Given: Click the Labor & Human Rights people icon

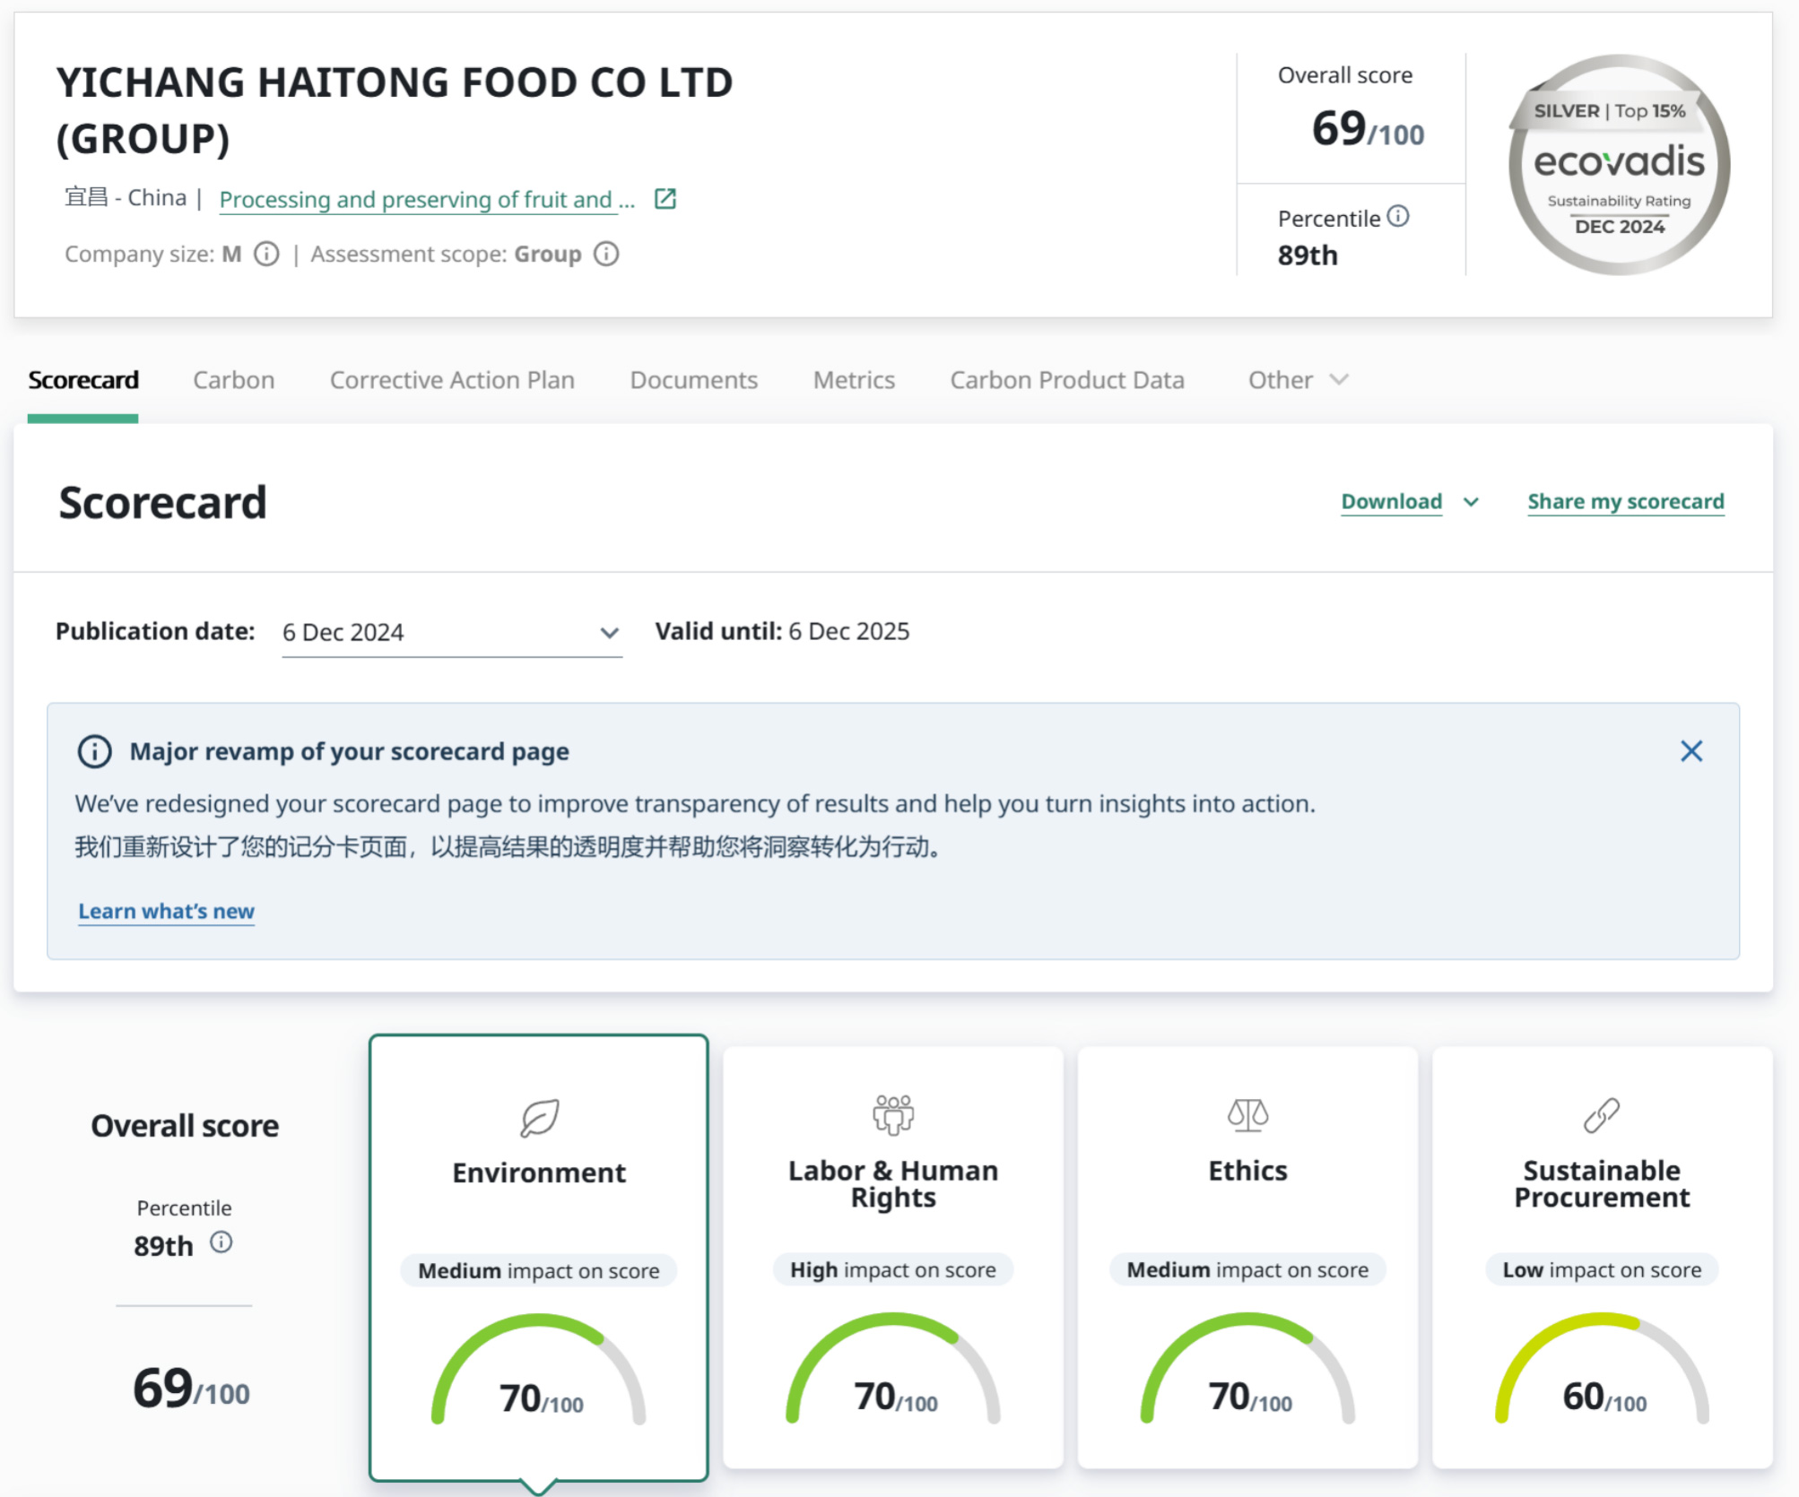Looking at the screenshot, I should [893, 1114].
